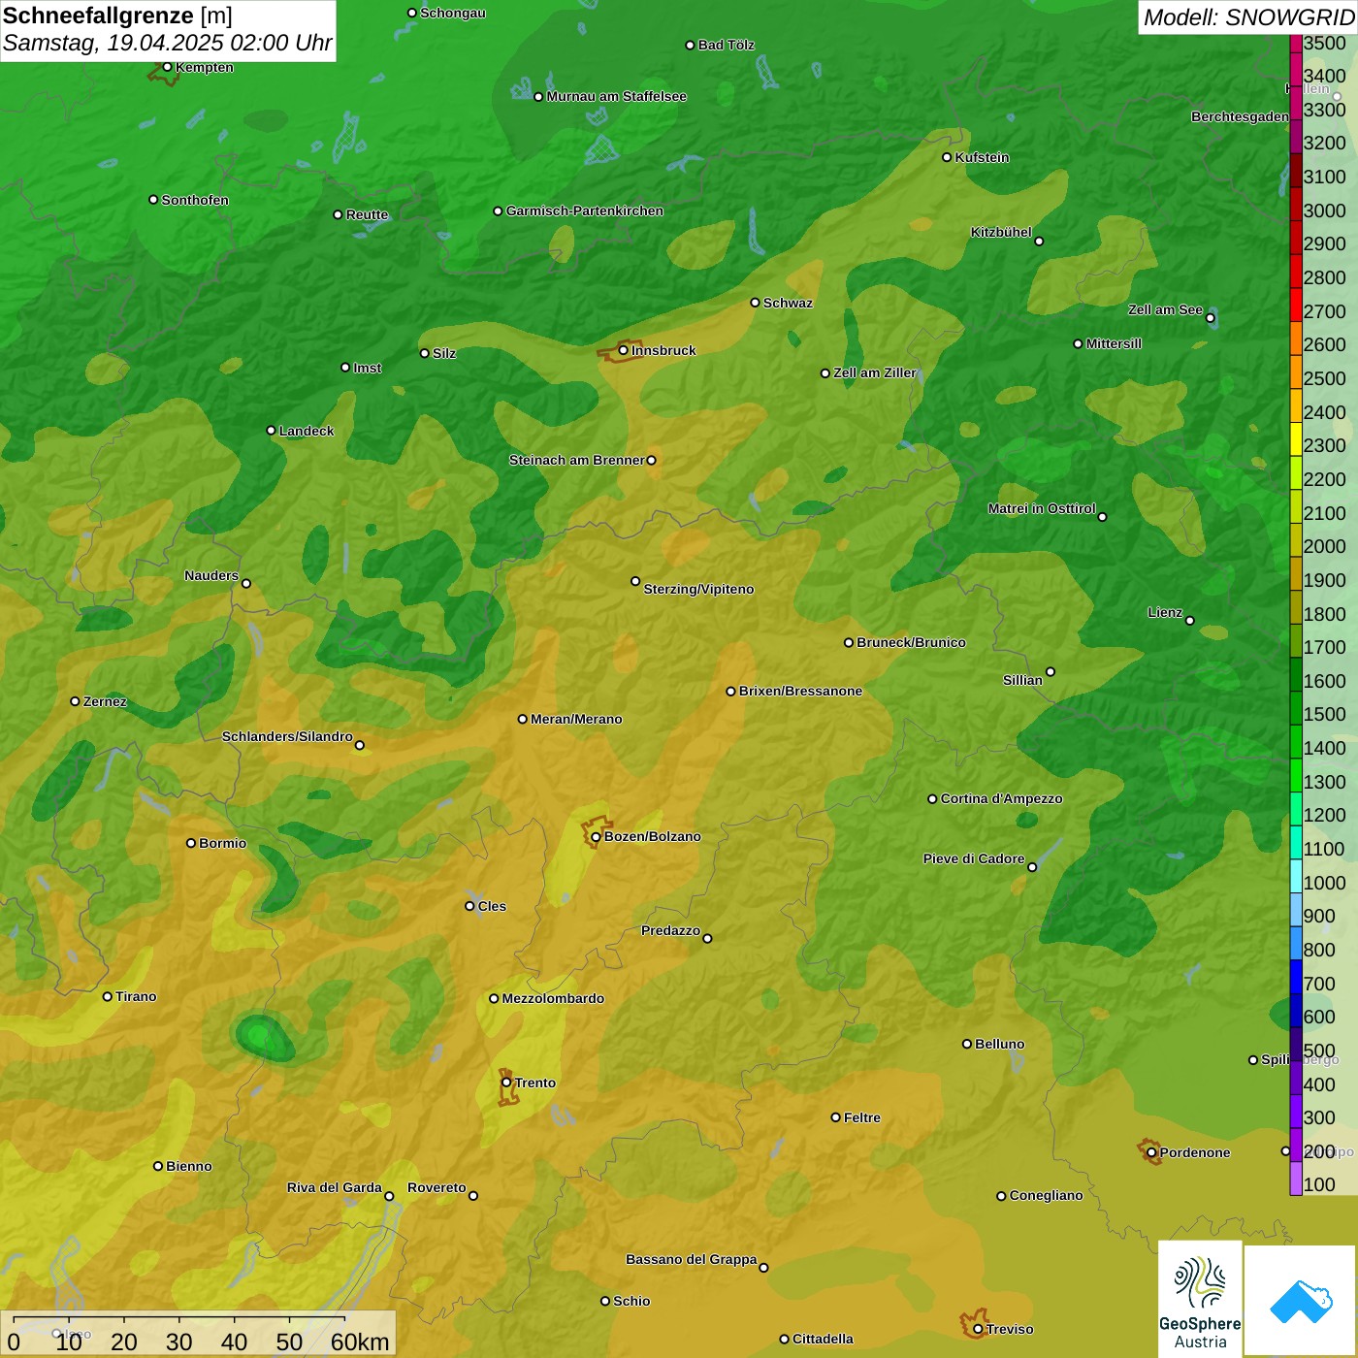Click the Garmisch-Partenkirchen label
This screenshot has width=1358, height=1358.
point(585,210)
